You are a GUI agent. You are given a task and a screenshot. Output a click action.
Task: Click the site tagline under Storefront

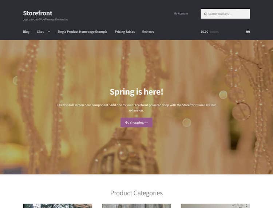pyautogui.click(x=45, y=20)
